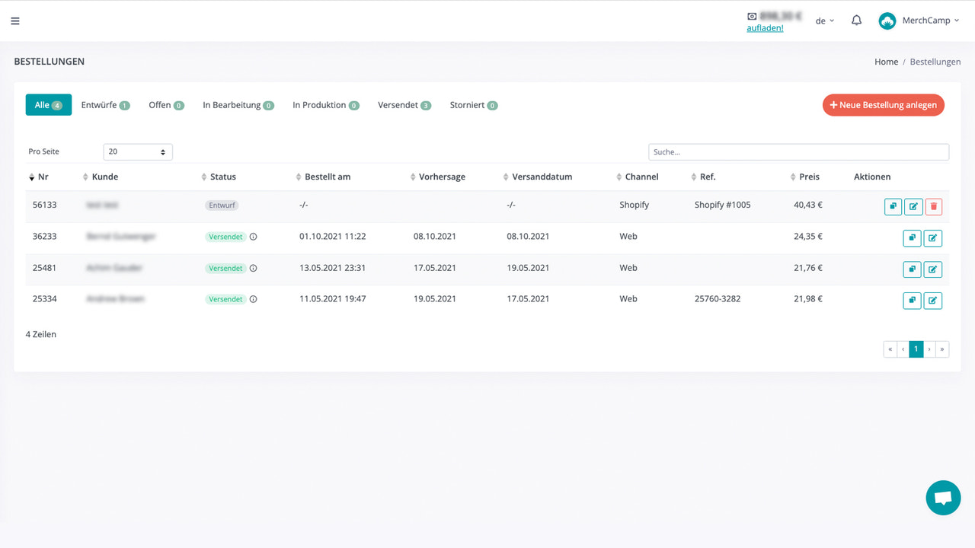
Task: Switch to the Entwürfe tab
Action: tap(105, 104)
